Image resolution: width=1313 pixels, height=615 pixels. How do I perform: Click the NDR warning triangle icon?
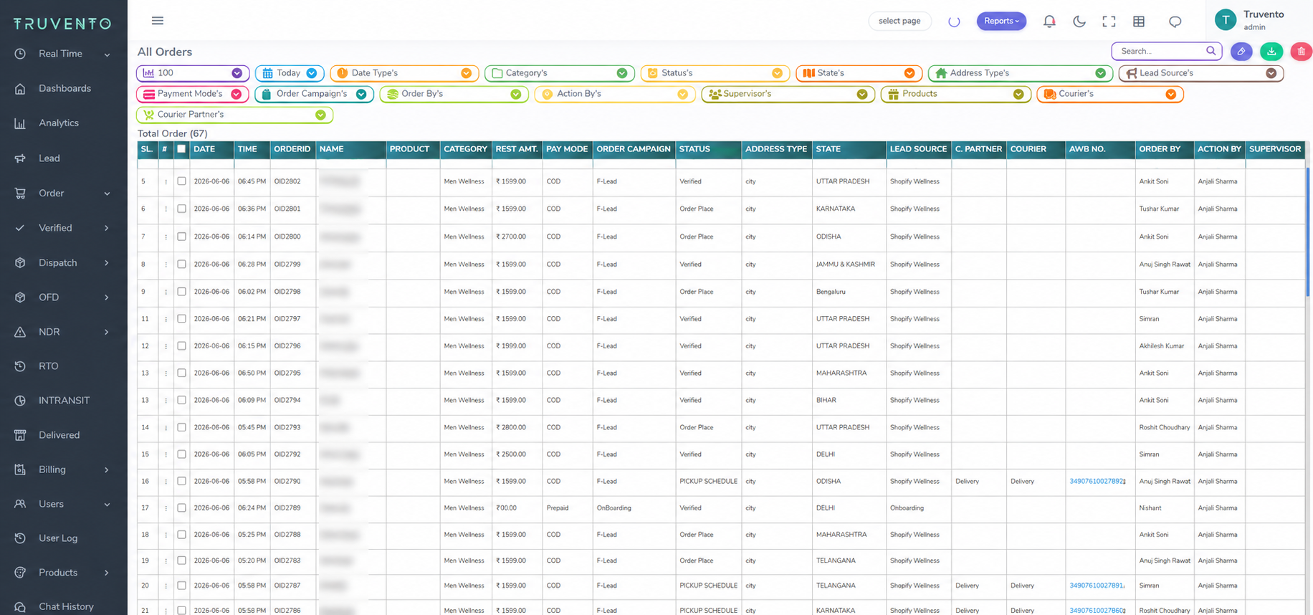[20, 332]
